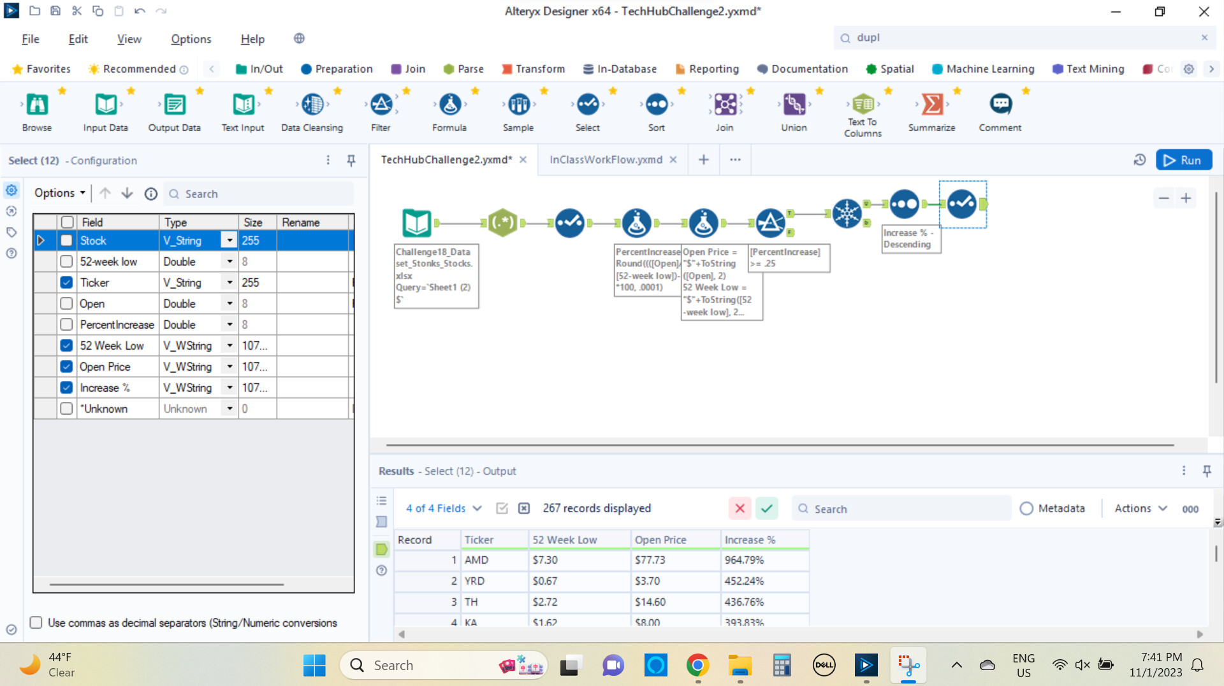Switch to the InClassWorkFlow.yxmd tab

tap(606, 160)
